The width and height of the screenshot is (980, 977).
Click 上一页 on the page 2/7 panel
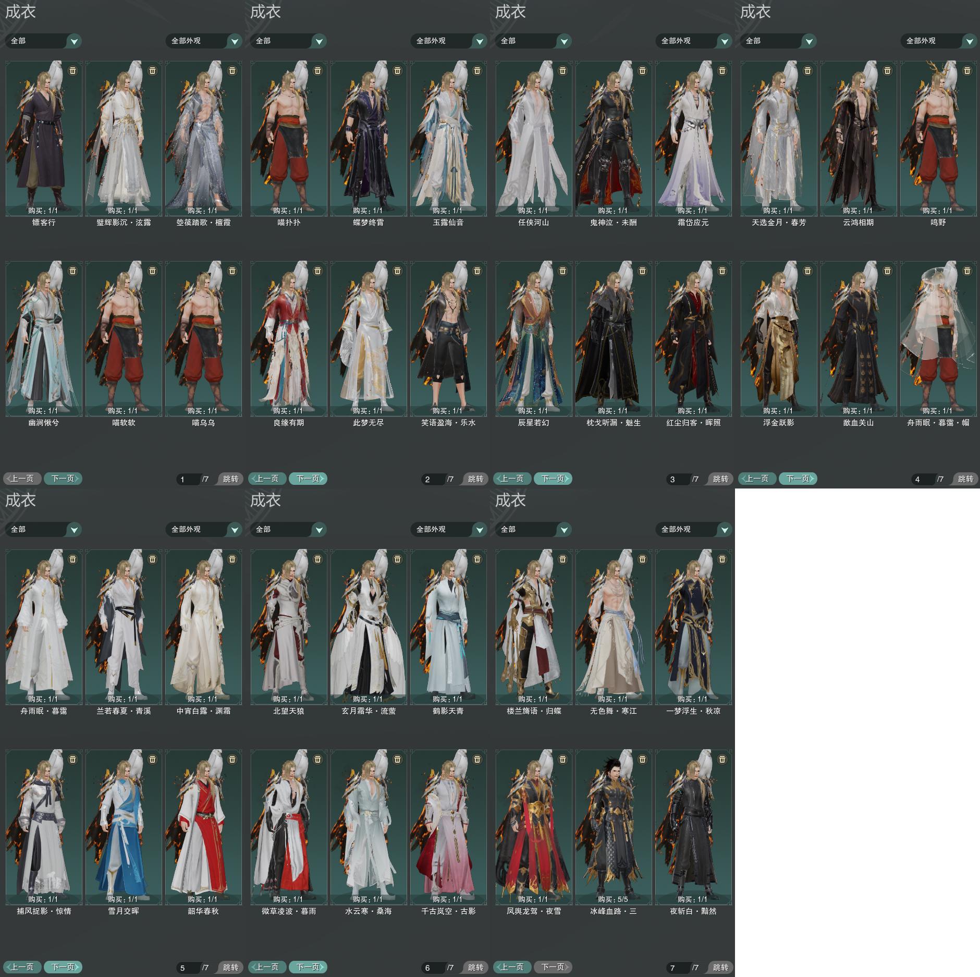pyautogui.click(x=267, y=479)
